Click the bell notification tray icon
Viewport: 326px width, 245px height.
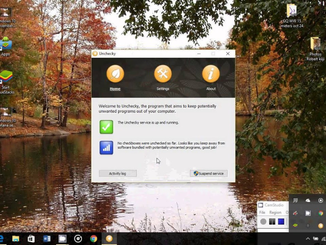308,225
